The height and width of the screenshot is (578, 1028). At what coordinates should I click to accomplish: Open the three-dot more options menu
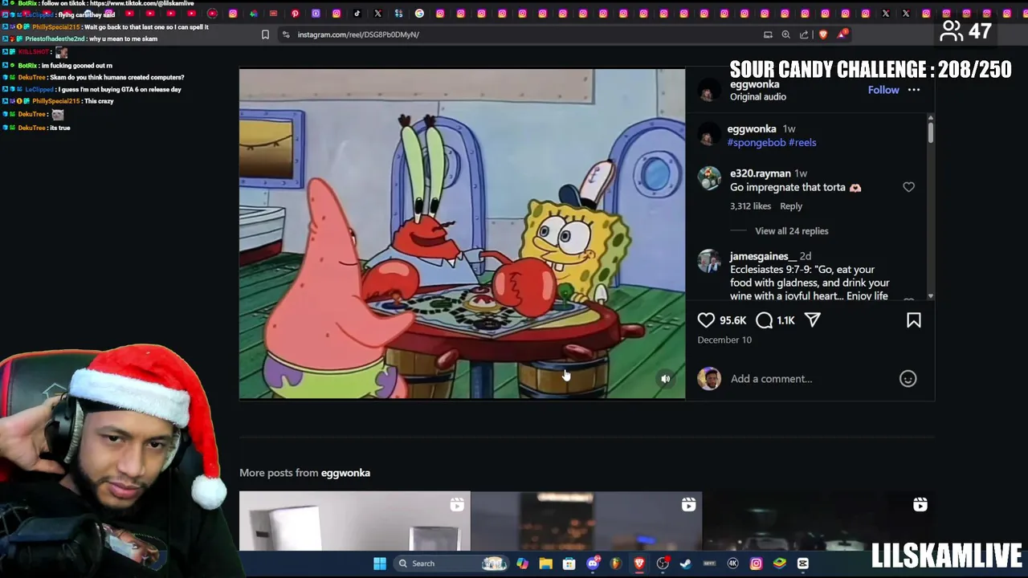pyautogui.click(x=914, y=90)
